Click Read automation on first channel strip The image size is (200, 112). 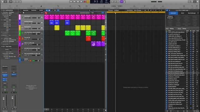(x=5, y=87)
